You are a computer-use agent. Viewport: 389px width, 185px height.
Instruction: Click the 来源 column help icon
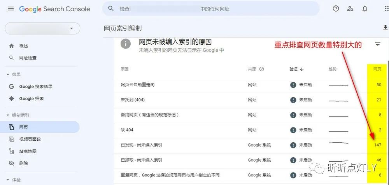[x=261, y=69]
